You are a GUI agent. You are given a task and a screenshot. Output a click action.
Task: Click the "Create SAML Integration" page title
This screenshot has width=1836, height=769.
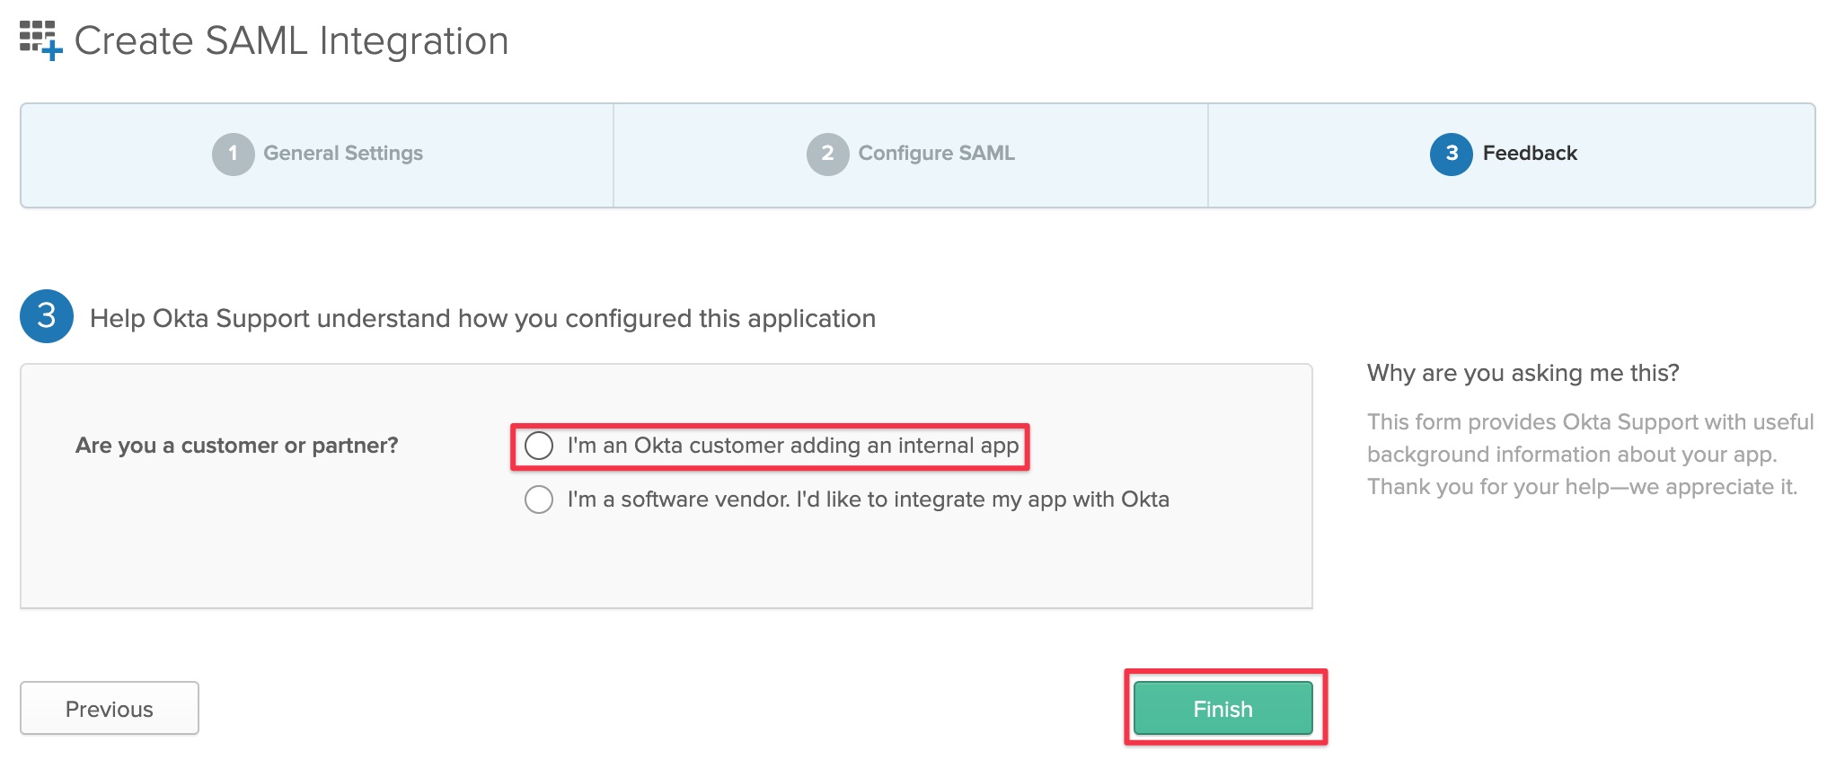[x=292, y=41]
